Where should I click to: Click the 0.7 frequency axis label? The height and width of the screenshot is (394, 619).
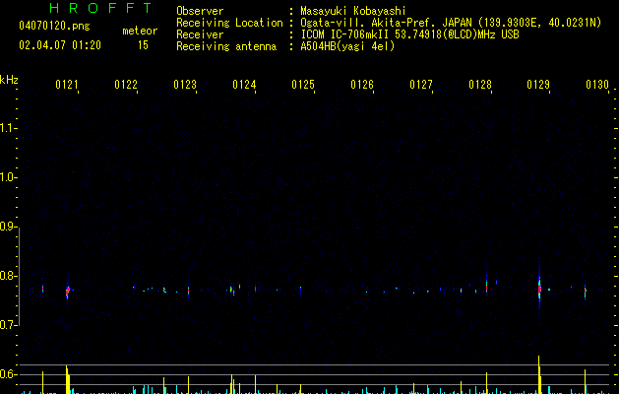click(x=8, y=325)
